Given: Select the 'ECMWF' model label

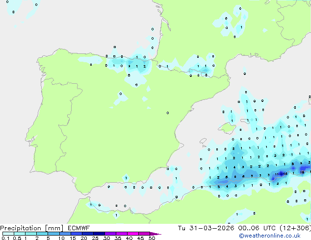Looking at the screenshot, I should [x=79, y=228].
